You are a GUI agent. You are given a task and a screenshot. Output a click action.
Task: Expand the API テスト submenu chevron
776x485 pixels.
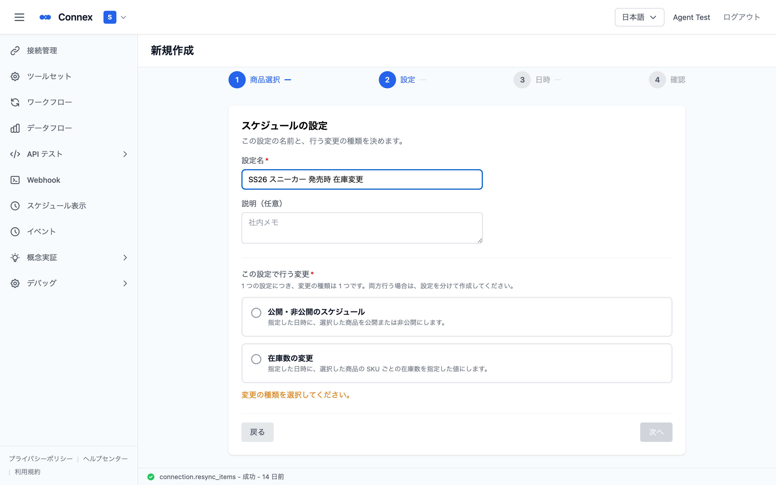tap(125, 154)
